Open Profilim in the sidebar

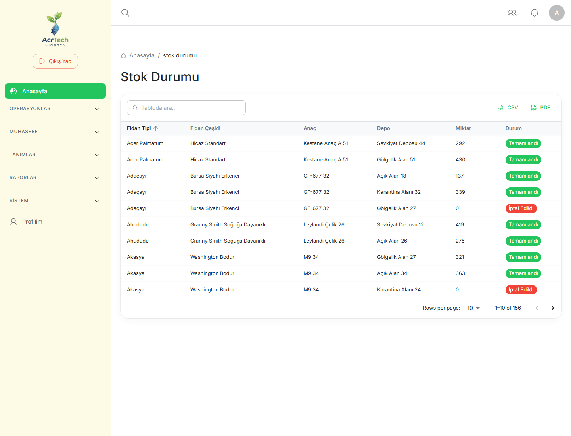point(55,222)
